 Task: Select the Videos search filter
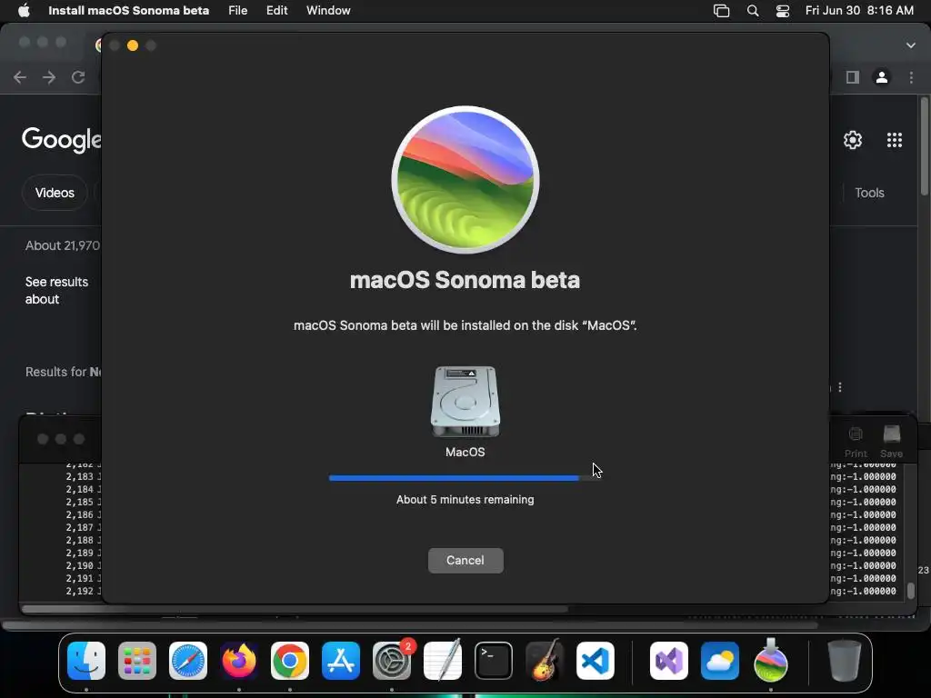[55, 193]
